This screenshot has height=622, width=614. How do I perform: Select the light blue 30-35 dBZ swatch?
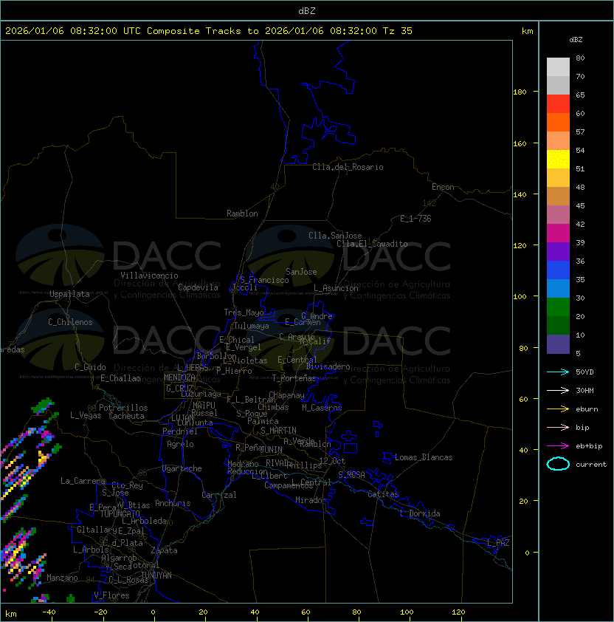pyautogui.click(x=558, y=288)
